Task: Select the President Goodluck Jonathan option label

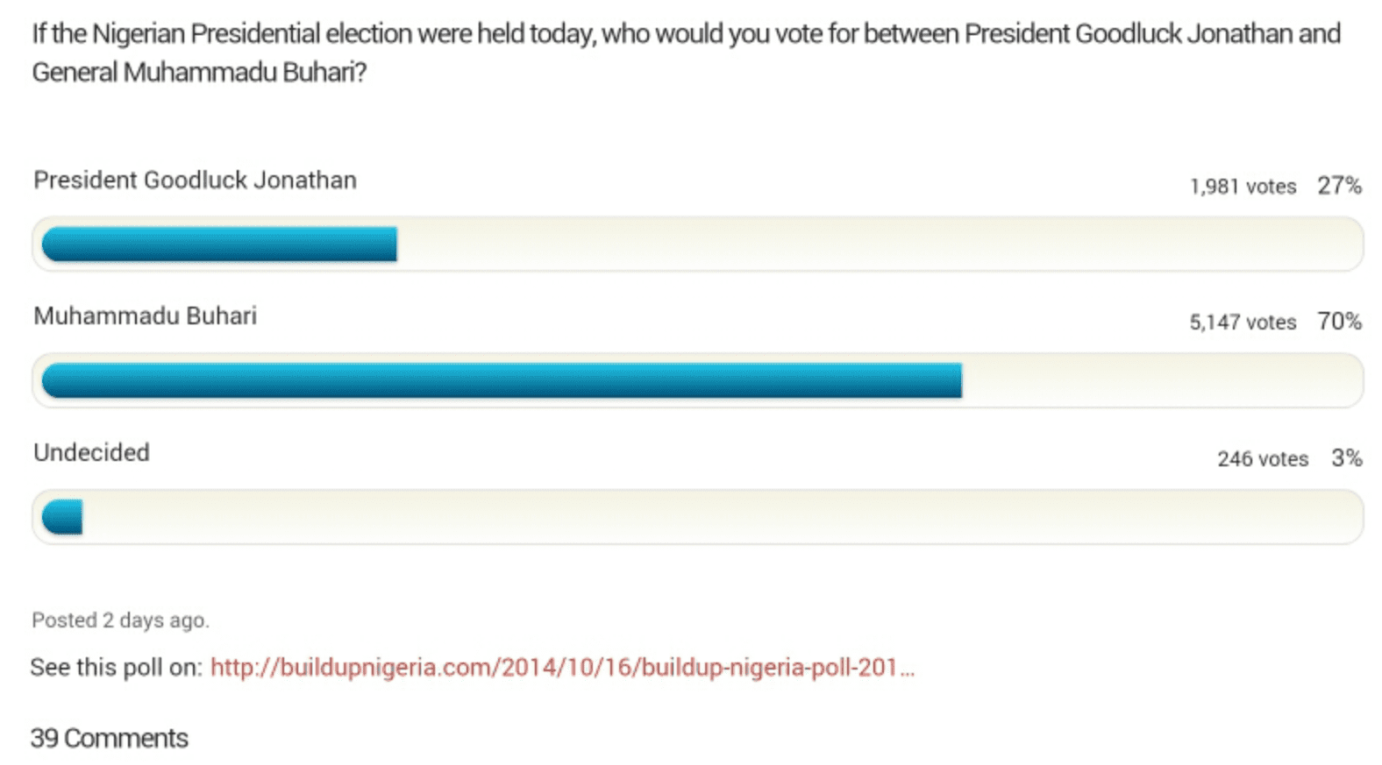Action: coord(195,181)
